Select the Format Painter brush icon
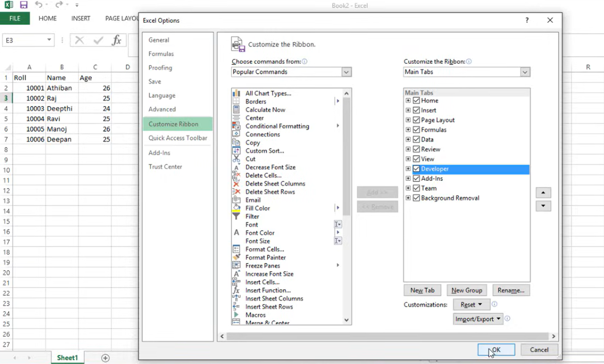Screen dimensions: 604x364 click(236, 257)
